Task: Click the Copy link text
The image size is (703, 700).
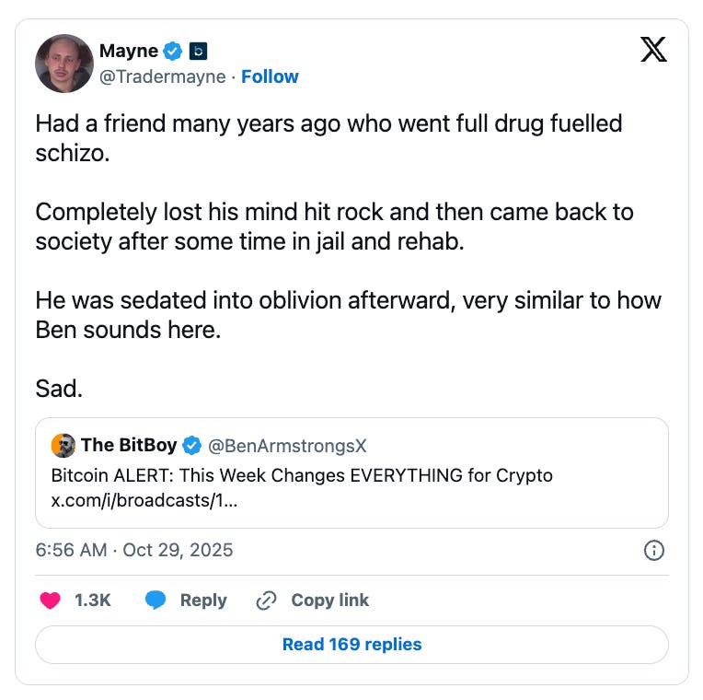Action: click(330, 600)
